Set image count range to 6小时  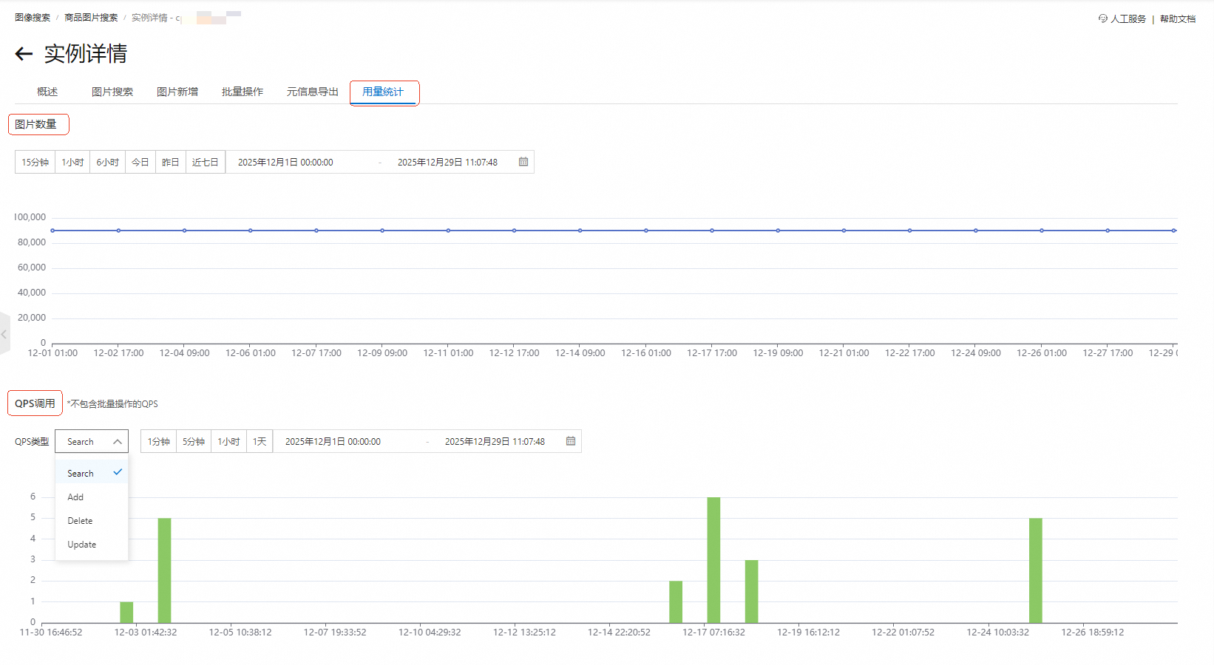tap(108, 162)
